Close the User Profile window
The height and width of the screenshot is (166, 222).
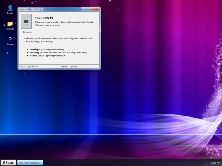point(95,9)
